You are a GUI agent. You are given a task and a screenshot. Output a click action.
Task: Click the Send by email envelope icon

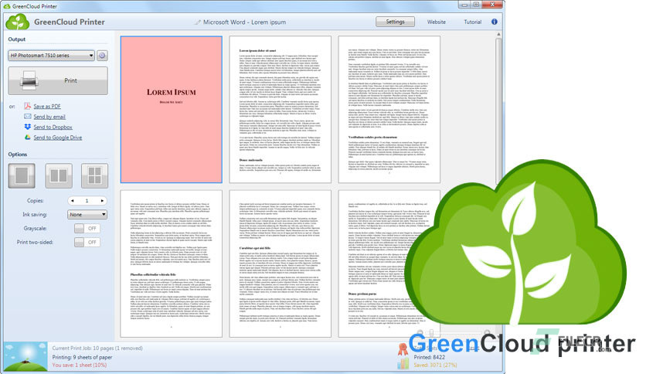click(28, 117)
